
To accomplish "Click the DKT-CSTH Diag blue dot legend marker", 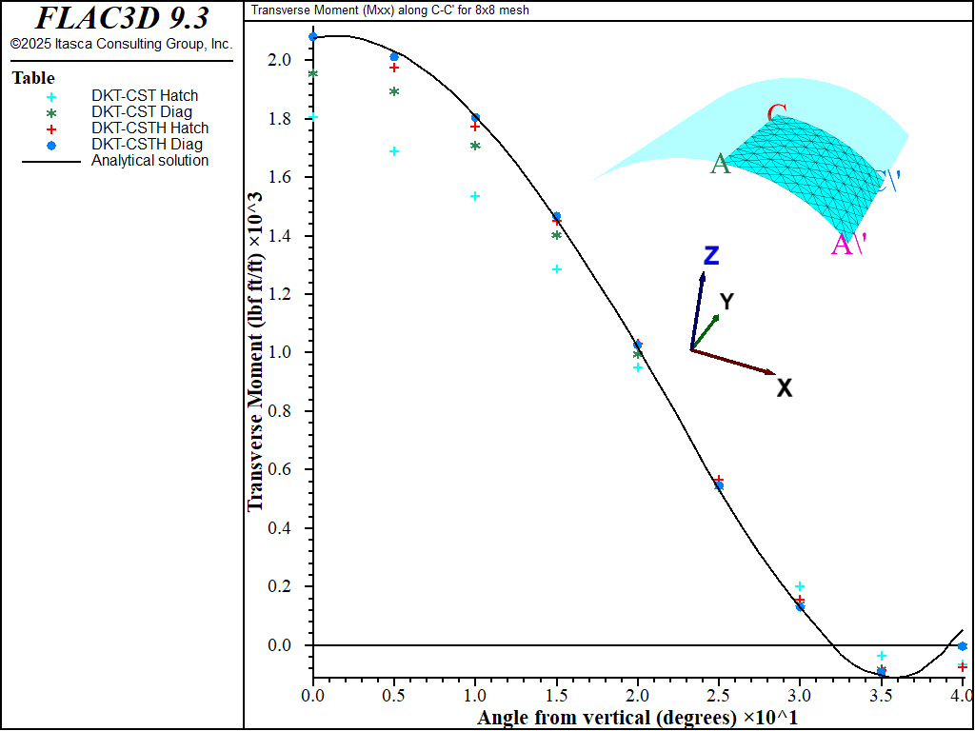I will pyautogui.click(x=51, y=145).
